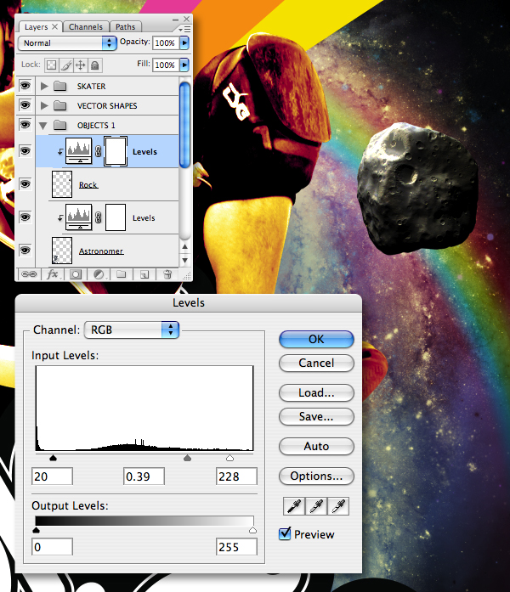Select the set white point eyedropper

[338, 506]
